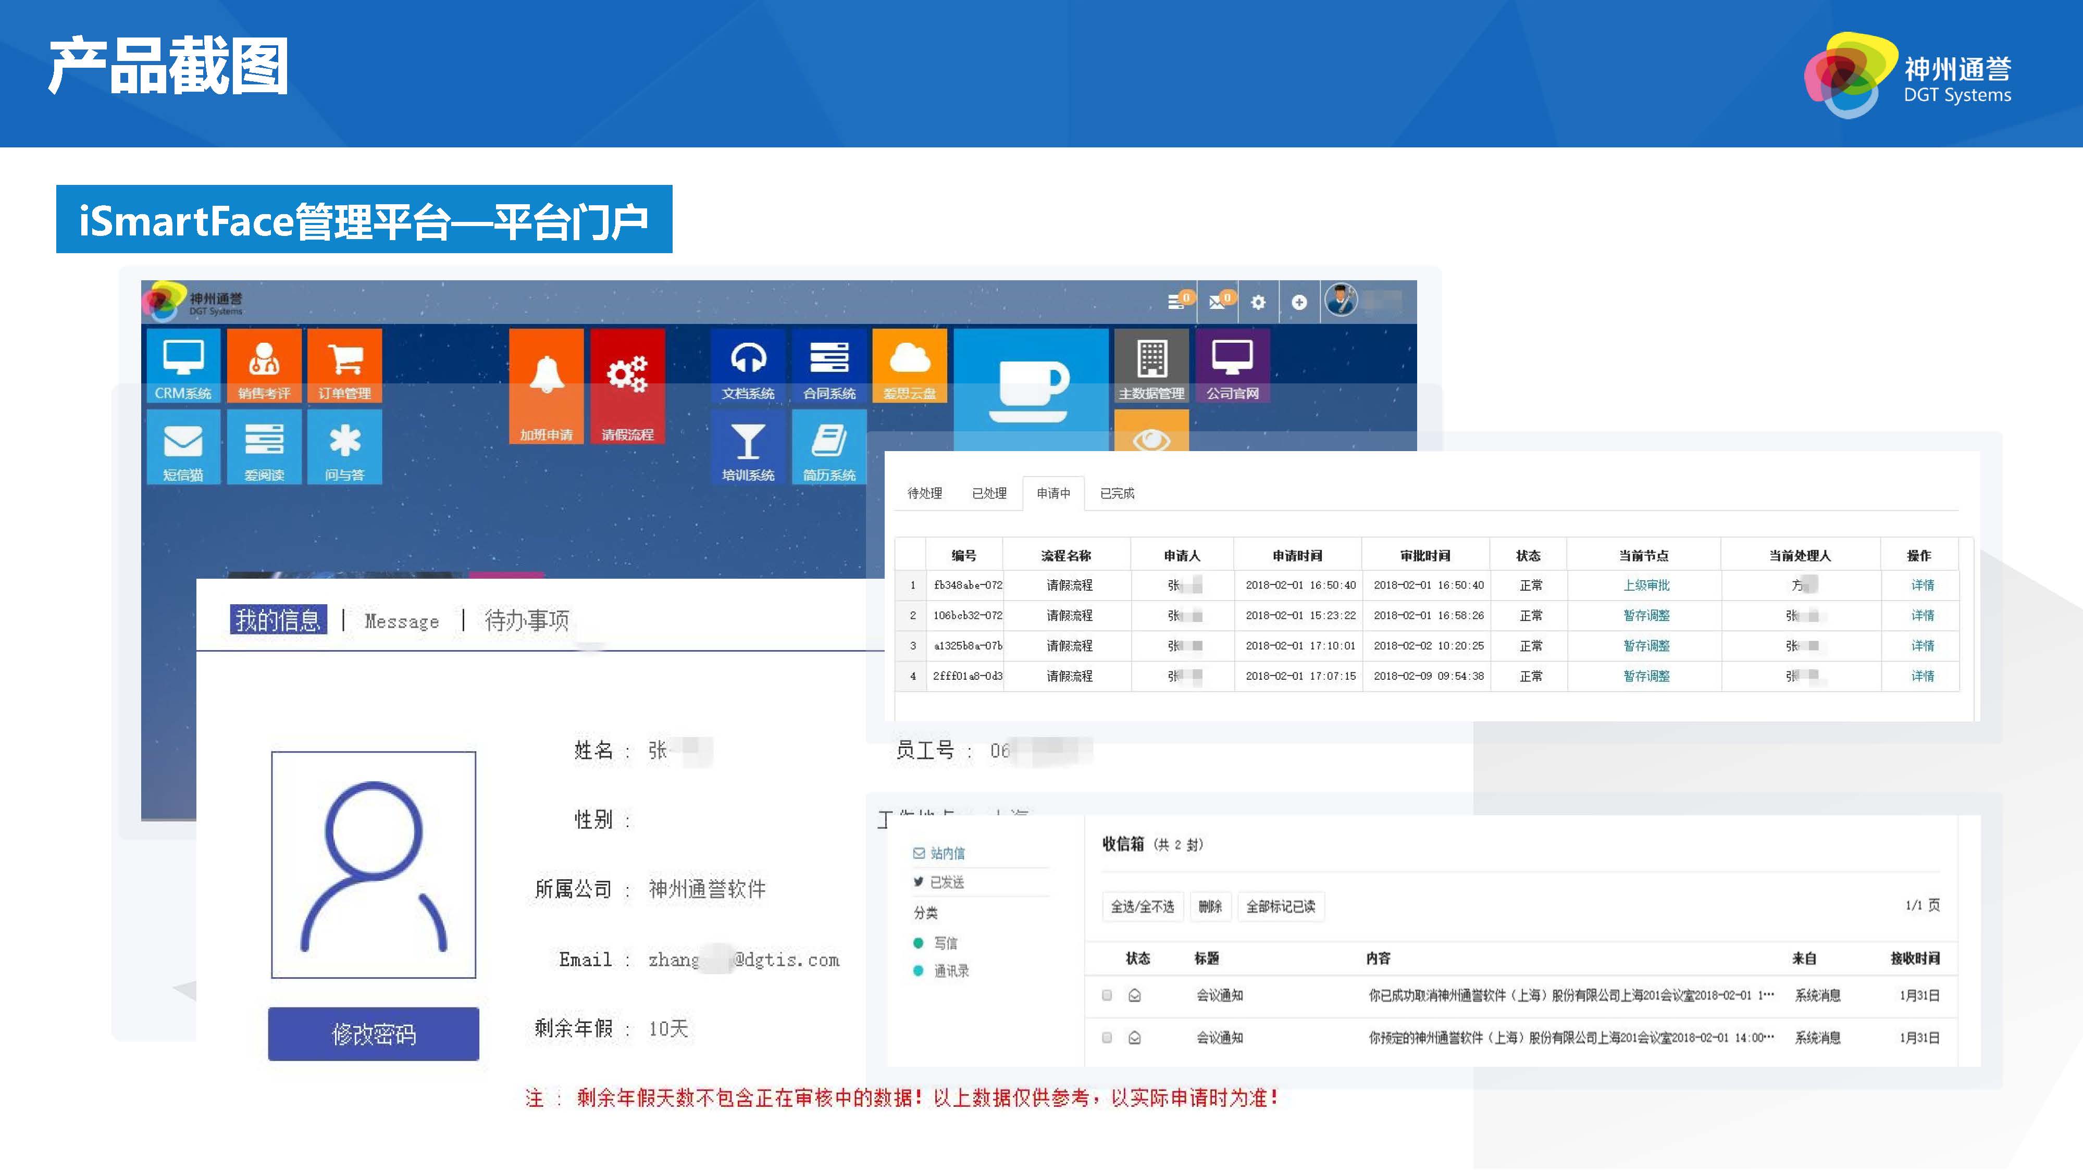Switch to the 已处理 tab
Image resolution: width=2083 pixels, height=1172 pixels.
989,493
